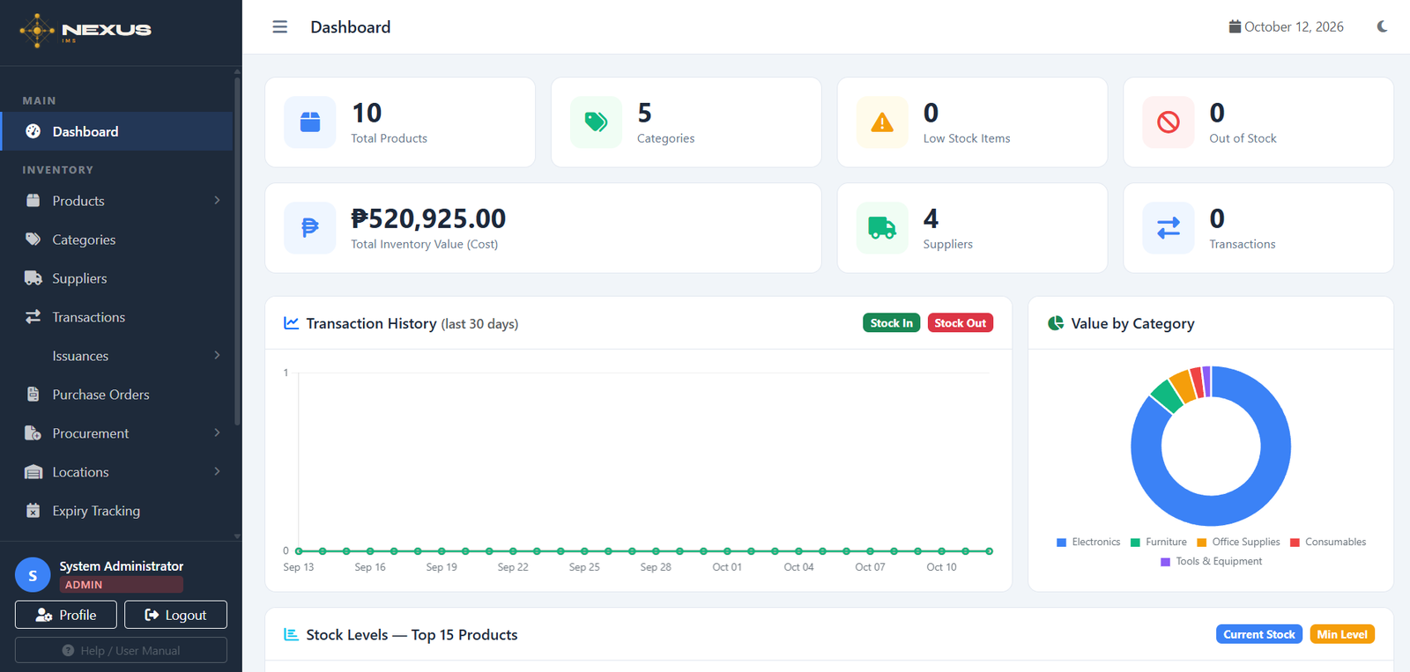Click the sidebar vertical scrollbar
The image size is (1410, 672).
pos(237,251)
